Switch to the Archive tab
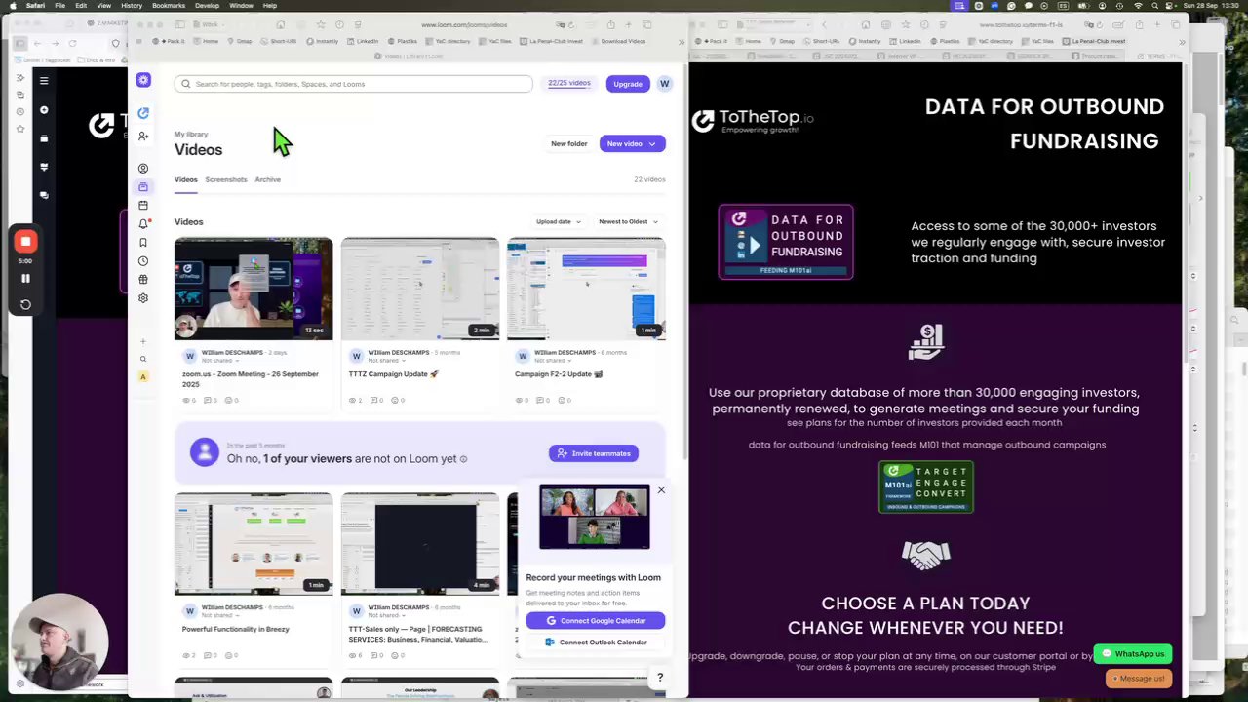Screen dimensions: 1248x702 point(267,179)
